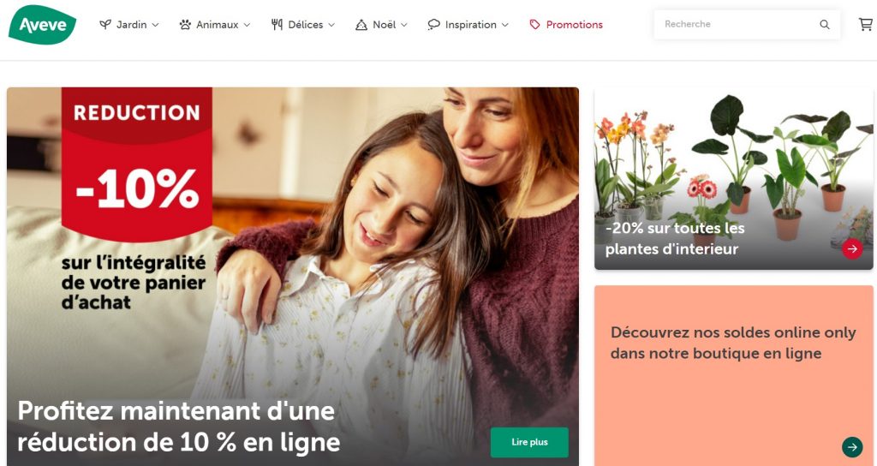Click red arrow on indoor plants banner

[x=852, y=249]
